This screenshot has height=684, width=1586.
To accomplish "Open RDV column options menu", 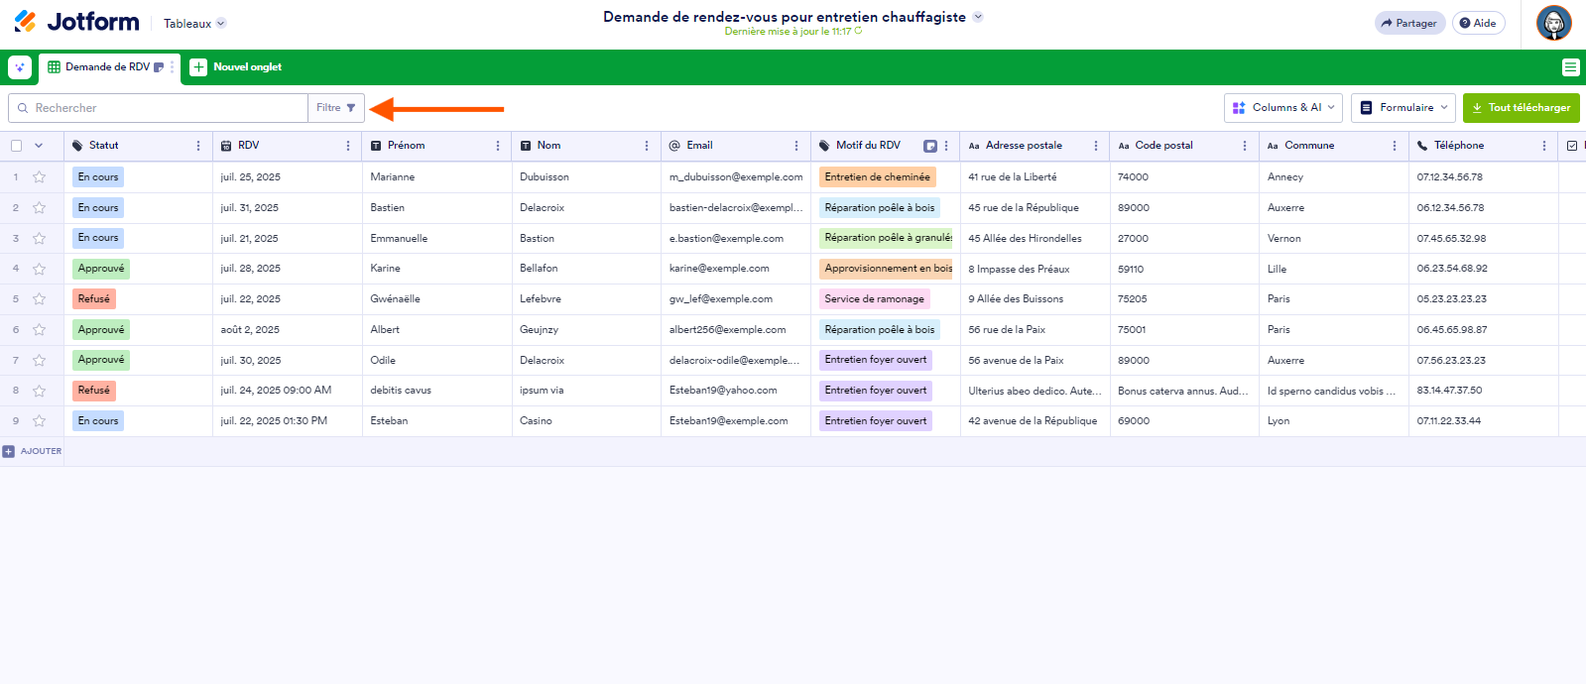I will (x=348, y=146).
